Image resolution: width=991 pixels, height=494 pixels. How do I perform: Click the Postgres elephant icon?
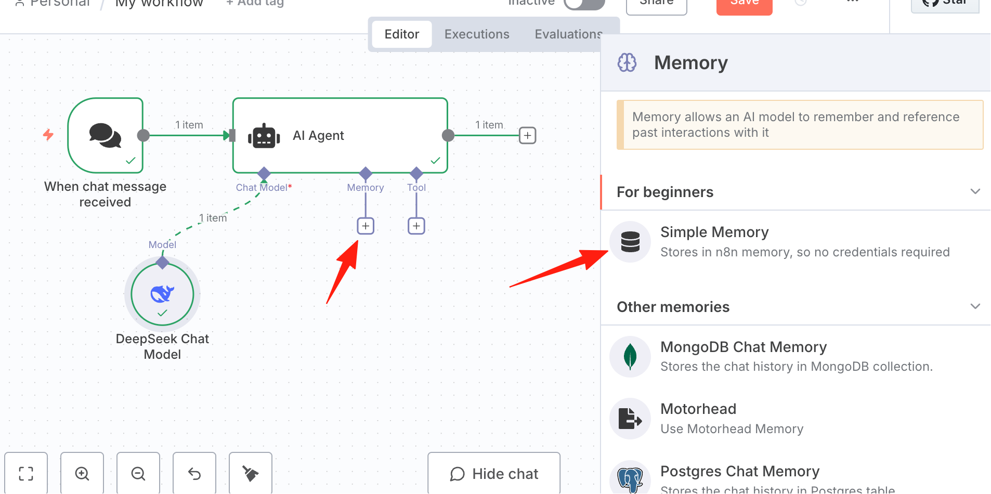pyautogui.click(x=630, y=478)
